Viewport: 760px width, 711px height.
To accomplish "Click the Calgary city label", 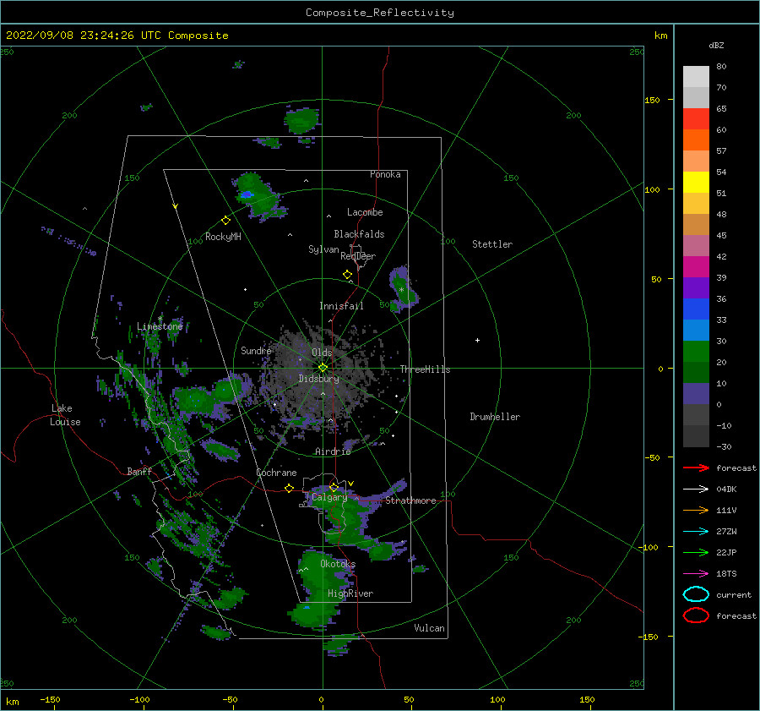I will pyautogui.click(x=329, y=497).
